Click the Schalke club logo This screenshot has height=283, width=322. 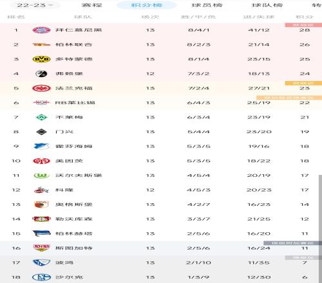pyautogui.click(x=41, y=277)
